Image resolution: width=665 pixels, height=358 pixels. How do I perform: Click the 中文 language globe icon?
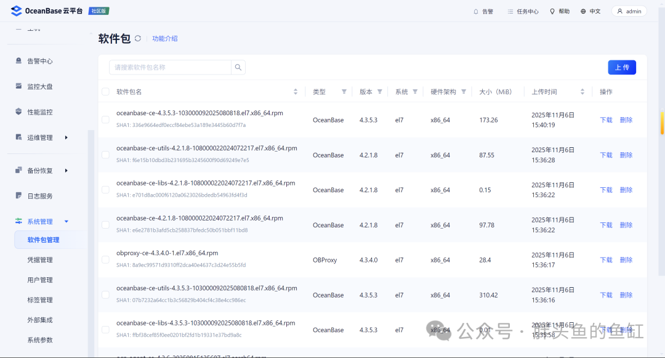[583, 12]
